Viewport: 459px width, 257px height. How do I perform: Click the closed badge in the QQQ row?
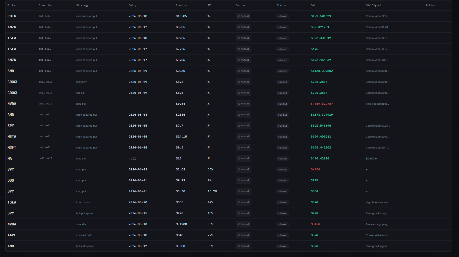[x=283, y=181]
